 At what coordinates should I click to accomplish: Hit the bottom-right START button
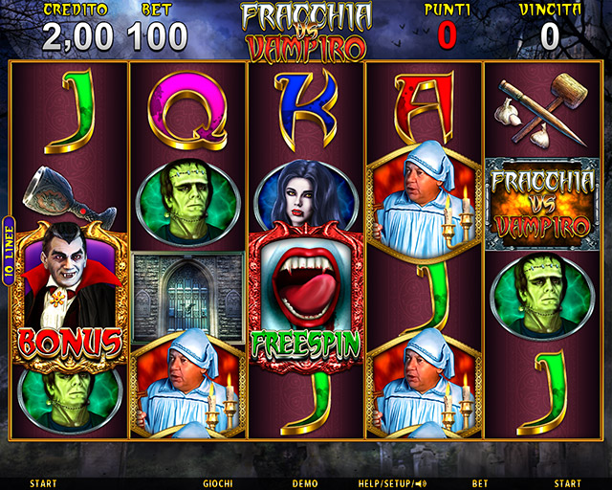coord(567,483)
